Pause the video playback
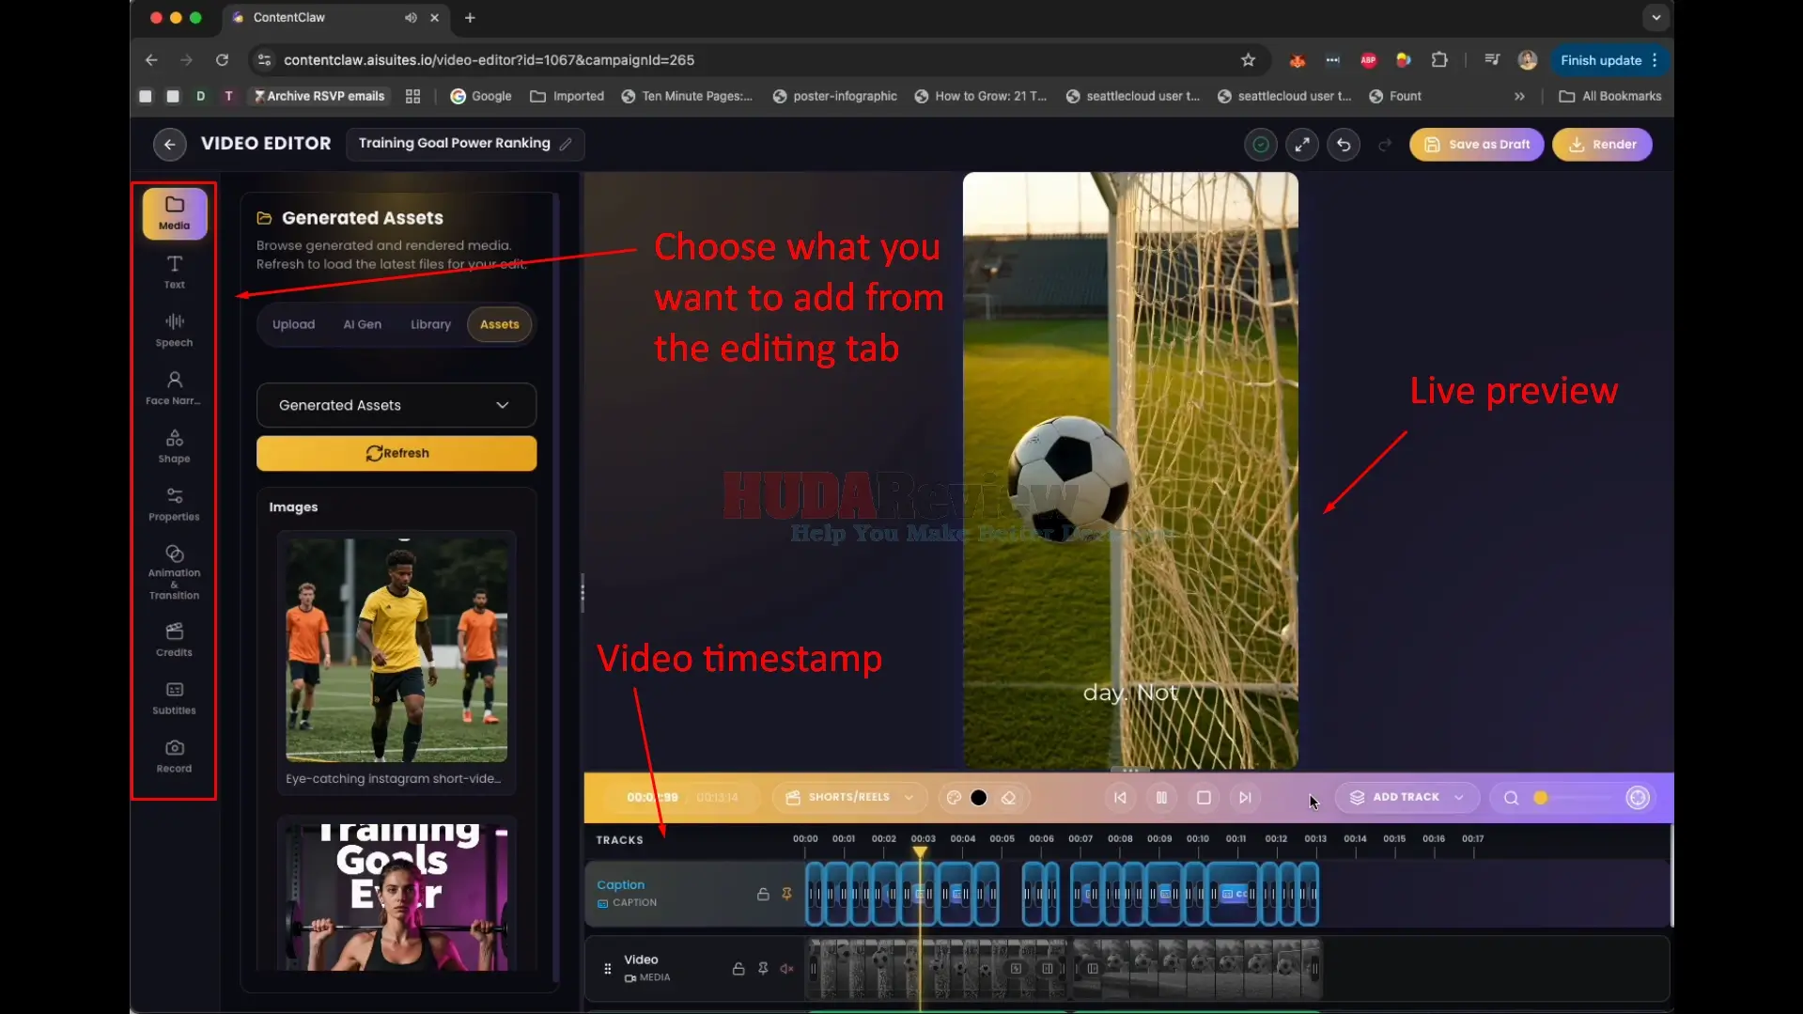Image resolution: width=1803 pixels, height=1014 pixels. click(1161, 798)
